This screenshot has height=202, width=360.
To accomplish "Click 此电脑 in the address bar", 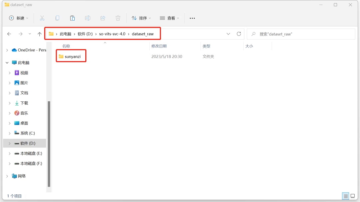I will 65,34.
